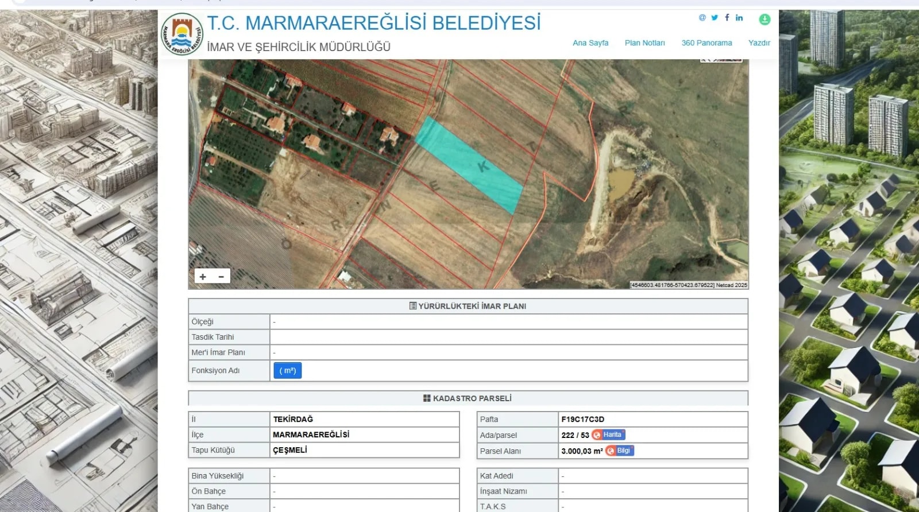Click the green download icon
Image resolution: width=919 pixels, height=512 pixels.
(x=764, y=20)
